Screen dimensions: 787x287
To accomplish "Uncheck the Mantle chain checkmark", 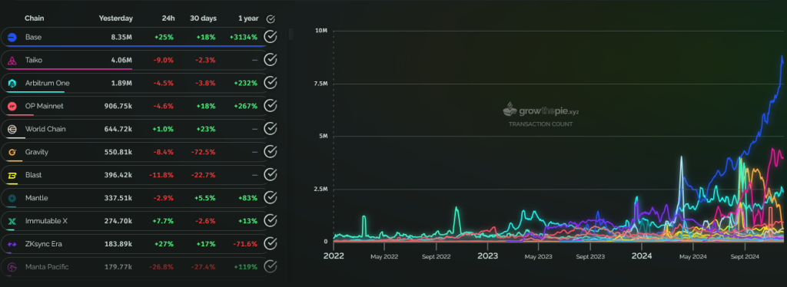I will (x=271, y=198).
